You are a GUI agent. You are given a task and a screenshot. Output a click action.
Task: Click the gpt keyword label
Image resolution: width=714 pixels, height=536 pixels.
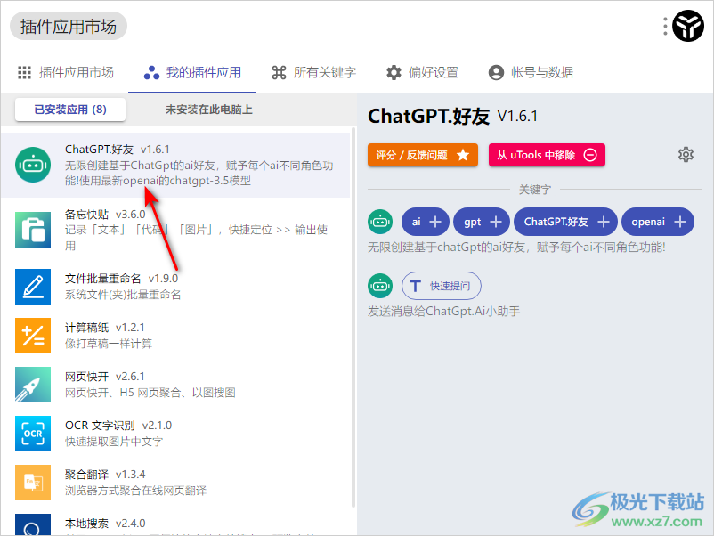(x=472, y=223)
